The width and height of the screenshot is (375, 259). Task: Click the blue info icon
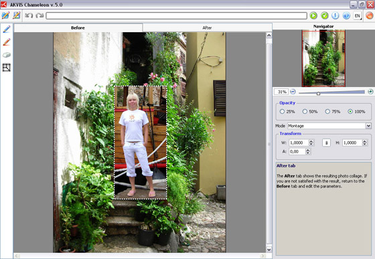pos(335,16)
